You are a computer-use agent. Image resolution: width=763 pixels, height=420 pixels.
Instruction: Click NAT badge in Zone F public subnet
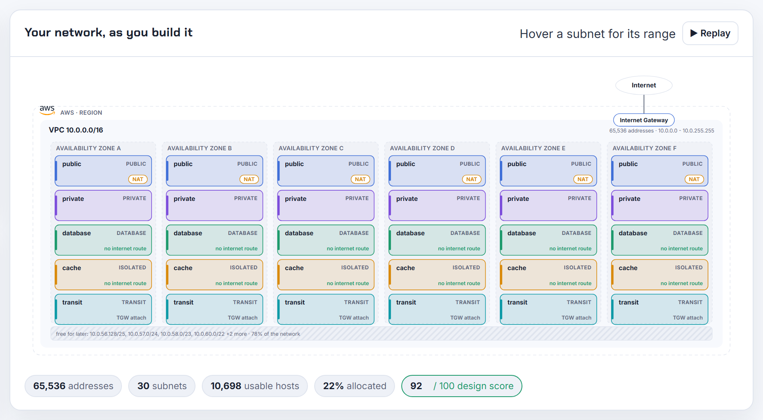coord(694,179)
